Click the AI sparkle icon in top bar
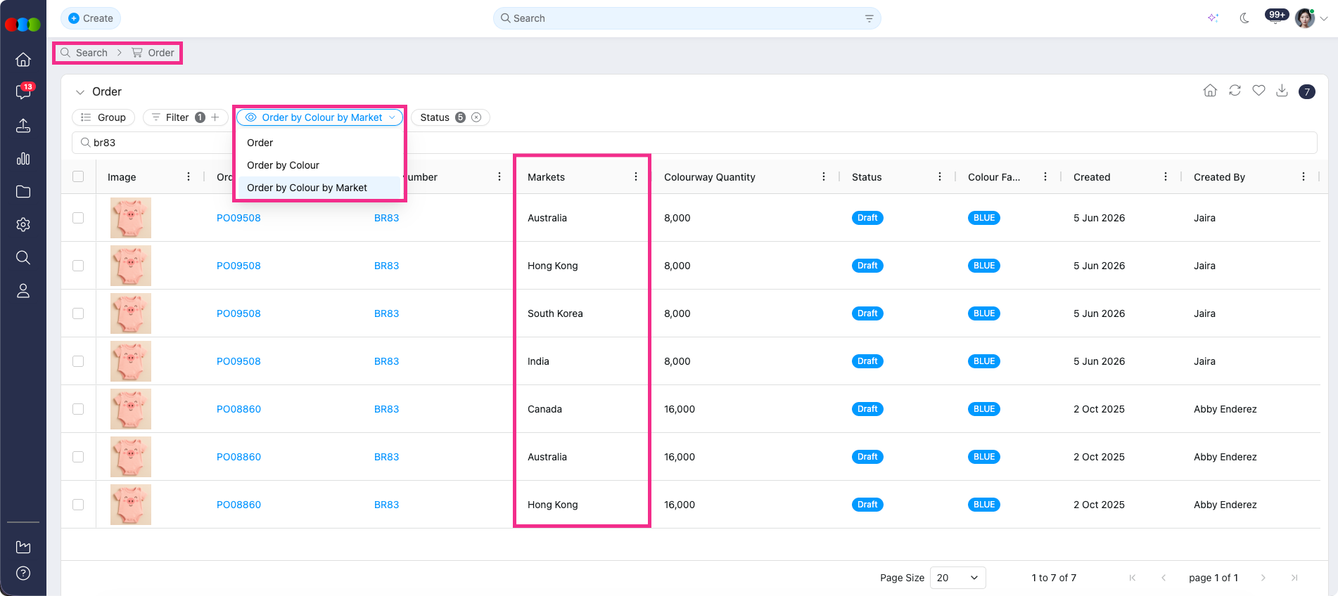 pos(1213,18)
